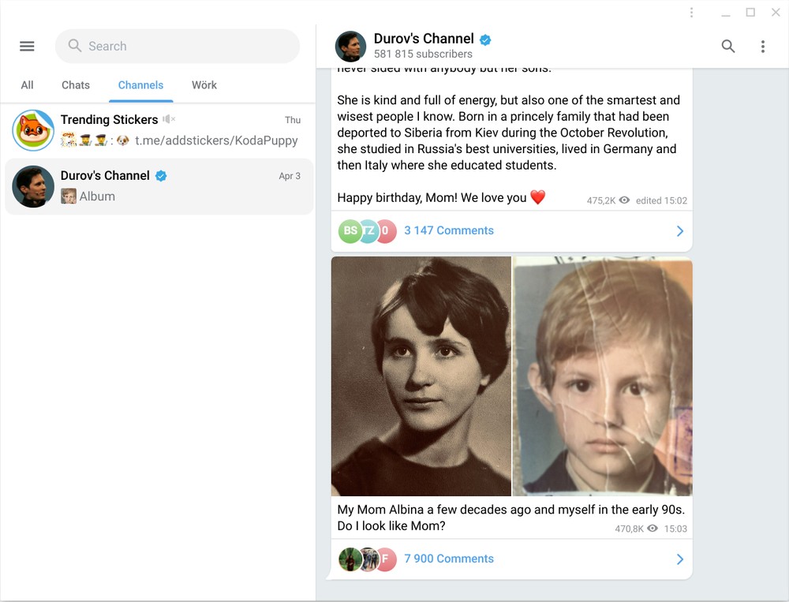Open the 3 147 Comments link
789x602 pixels.
(449, 230)
